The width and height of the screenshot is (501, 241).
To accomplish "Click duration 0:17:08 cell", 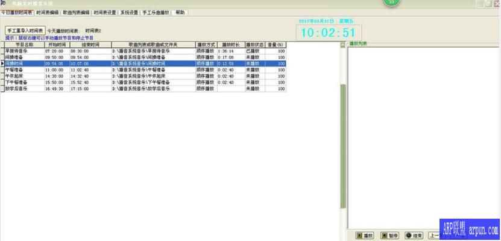I will coord(231,57).
